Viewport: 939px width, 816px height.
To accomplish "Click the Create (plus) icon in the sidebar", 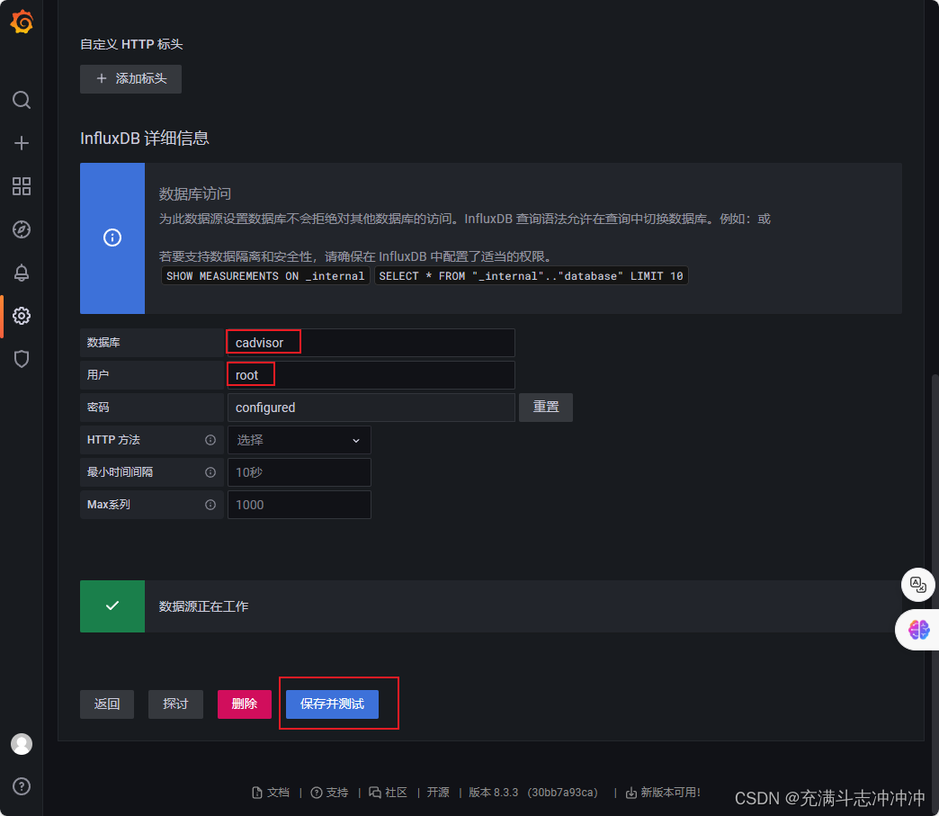I will (22, 142).
